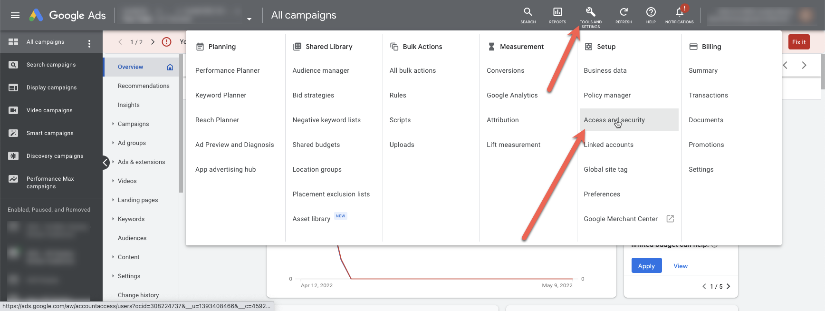825x311 pixels.
Task: Open Performance Planner
Action: [227, 70]
